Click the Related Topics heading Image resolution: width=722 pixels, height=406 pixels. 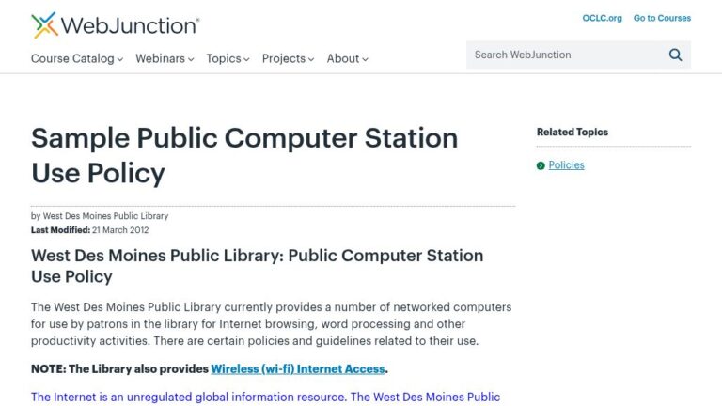pyautogui.click(x=573, y=133)
